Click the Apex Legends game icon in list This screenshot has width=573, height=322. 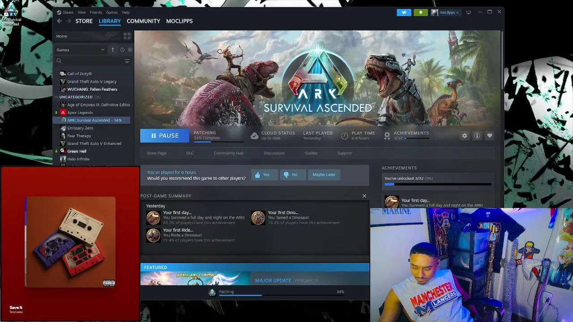click(63, 113)
